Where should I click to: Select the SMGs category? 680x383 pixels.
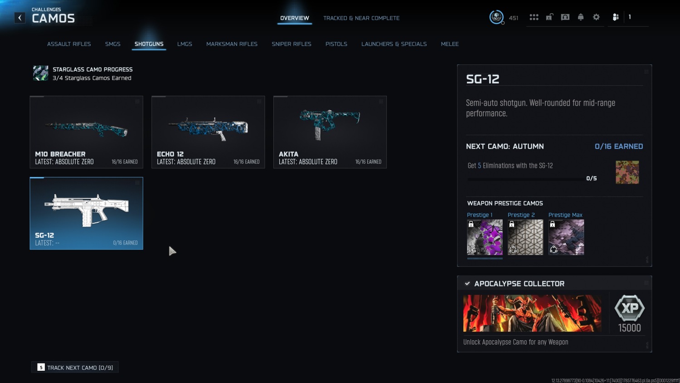[x=113, y=44]
